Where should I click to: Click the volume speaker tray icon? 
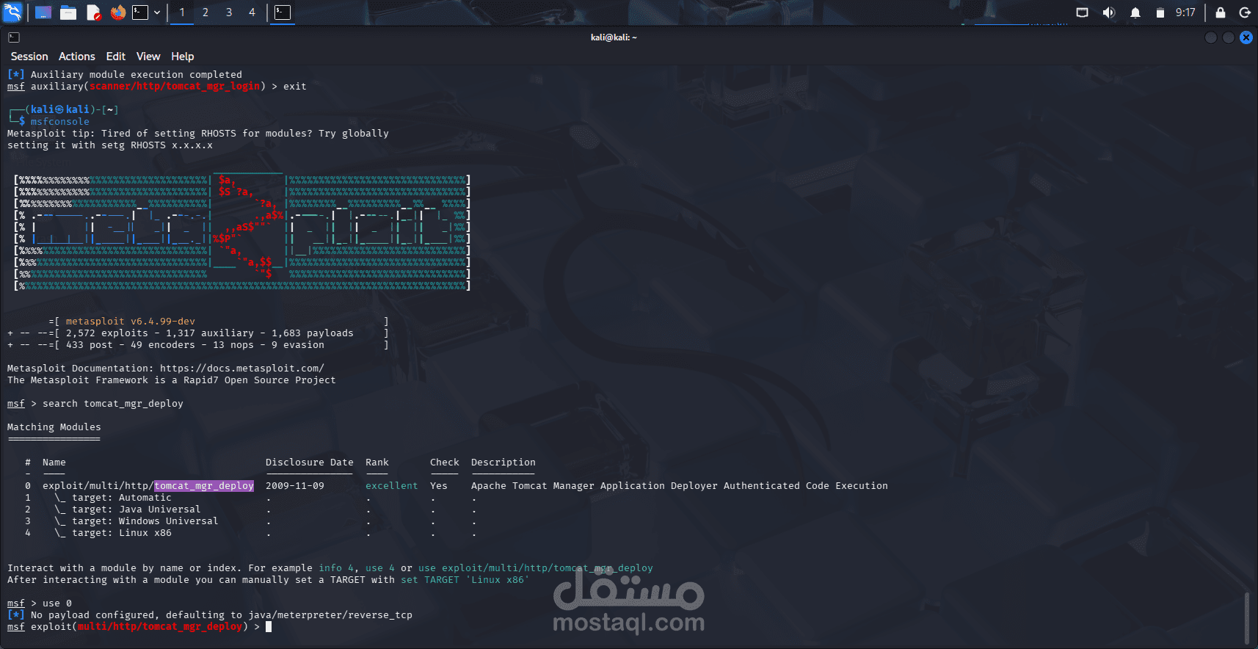click(x=1109, y=12)
